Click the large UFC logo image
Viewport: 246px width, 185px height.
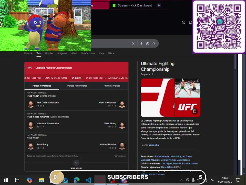tap(158, 98)
